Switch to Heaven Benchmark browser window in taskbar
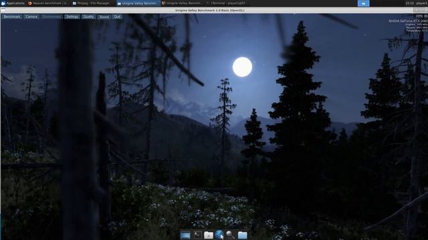Screen dimensions: 428x240 pyautogui.click(x=48, y=3)
